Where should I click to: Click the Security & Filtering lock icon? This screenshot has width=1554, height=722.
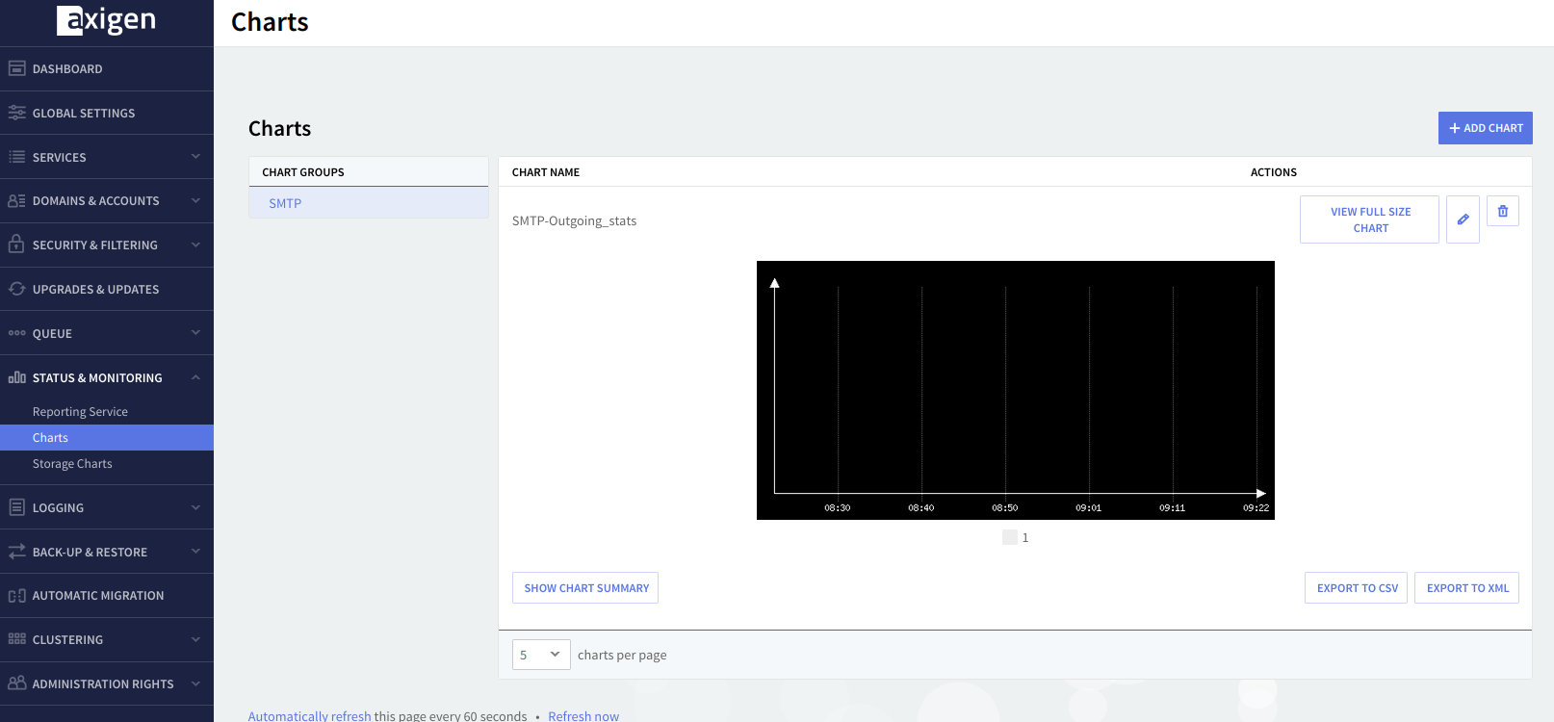pos(16,245)
